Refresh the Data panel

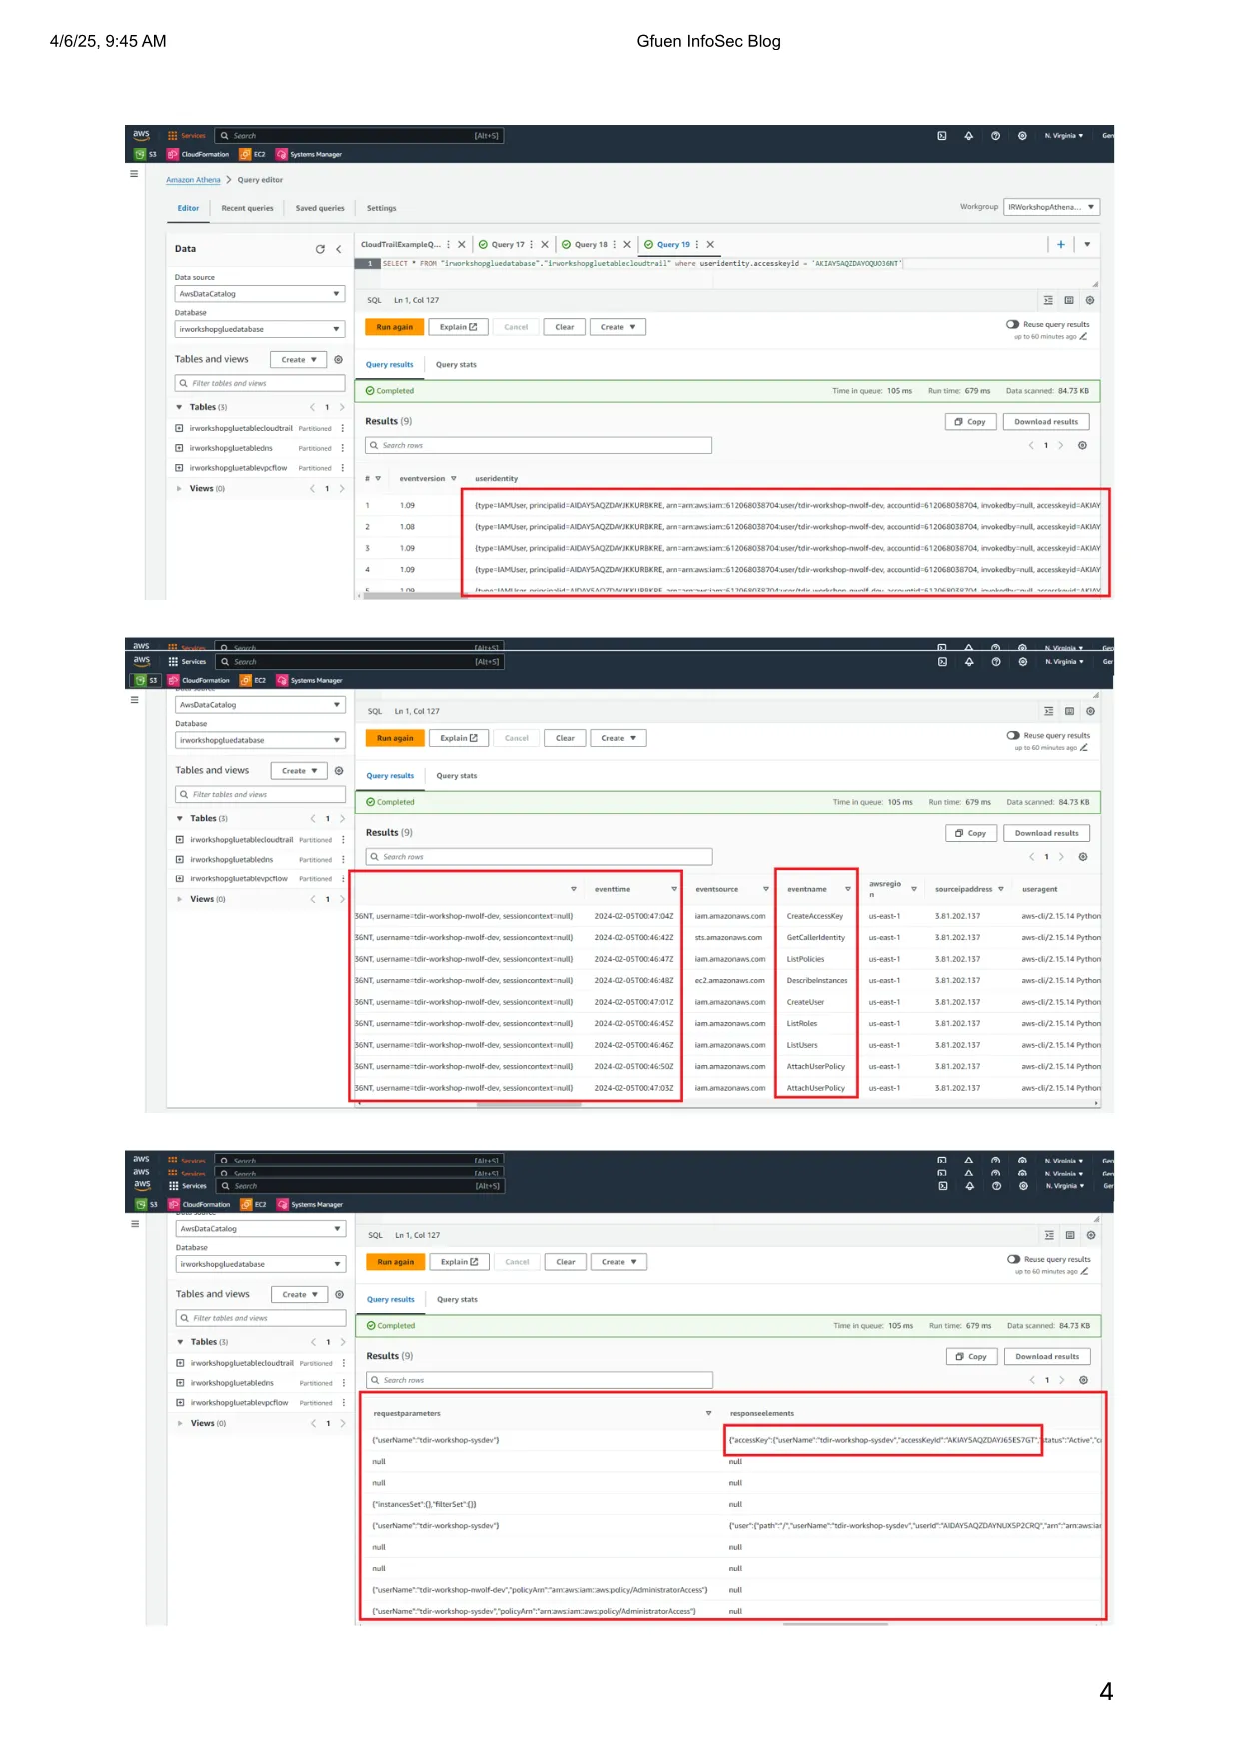coord(320,249)
